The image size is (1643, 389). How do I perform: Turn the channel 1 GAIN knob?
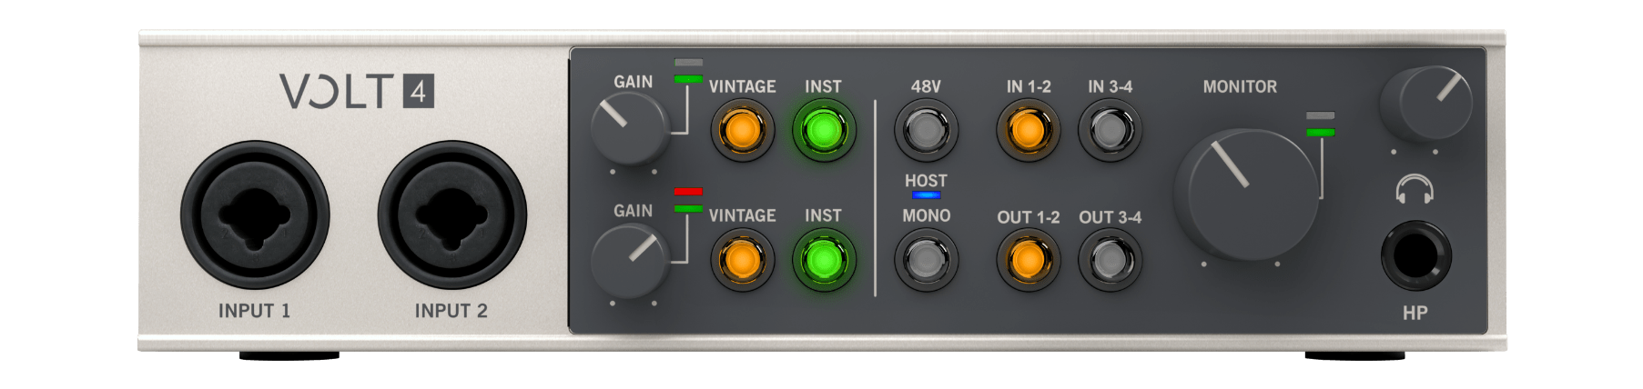(x=629, y=129)
